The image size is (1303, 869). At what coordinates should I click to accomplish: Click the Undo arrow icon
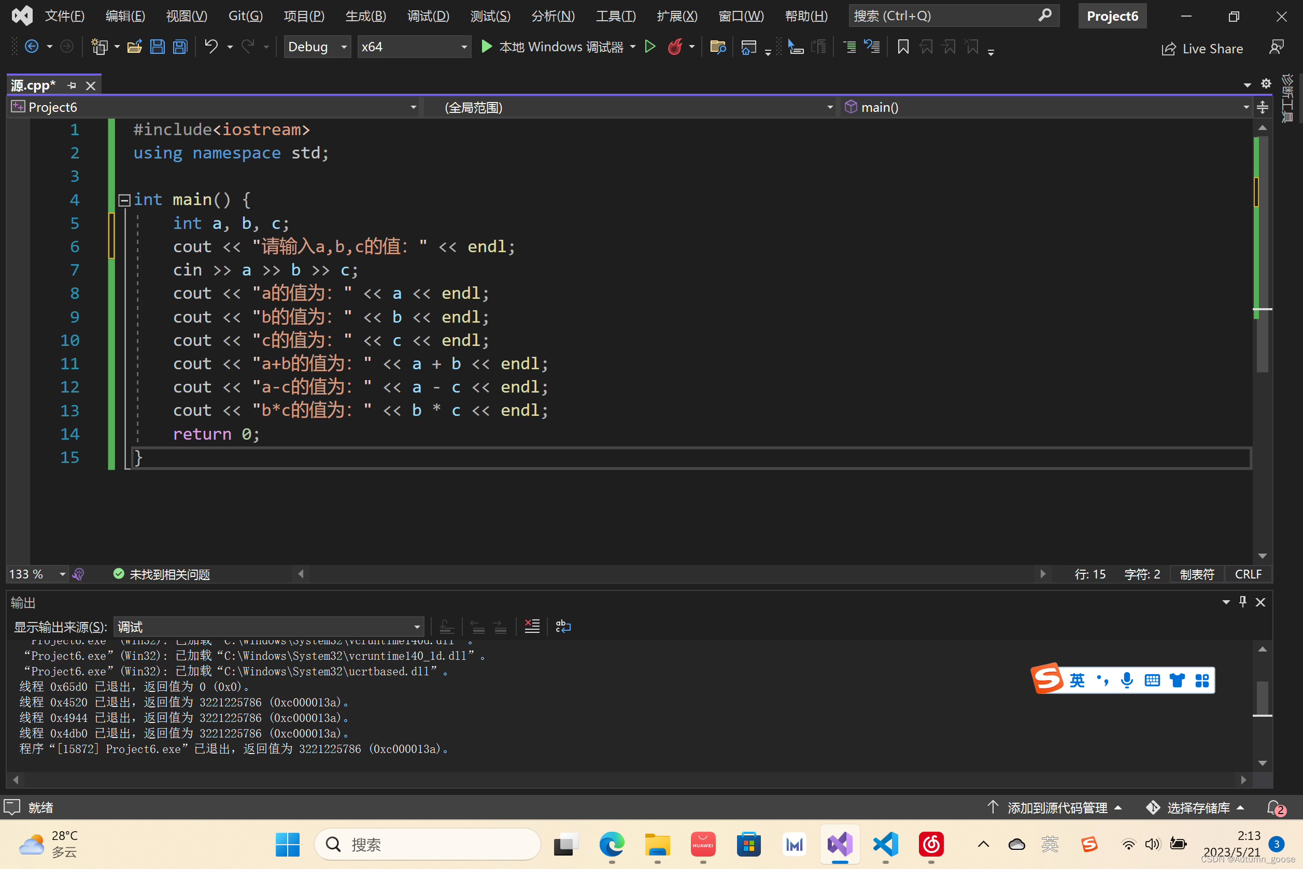coord(211,47)
